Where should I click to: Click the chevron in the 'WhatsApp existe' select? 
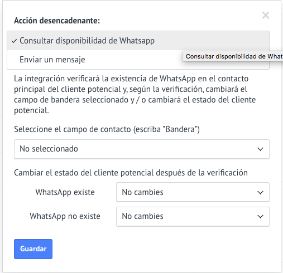click(260, 193)
